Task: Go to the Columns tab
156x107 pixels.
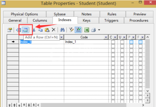Action: (40, 20)
